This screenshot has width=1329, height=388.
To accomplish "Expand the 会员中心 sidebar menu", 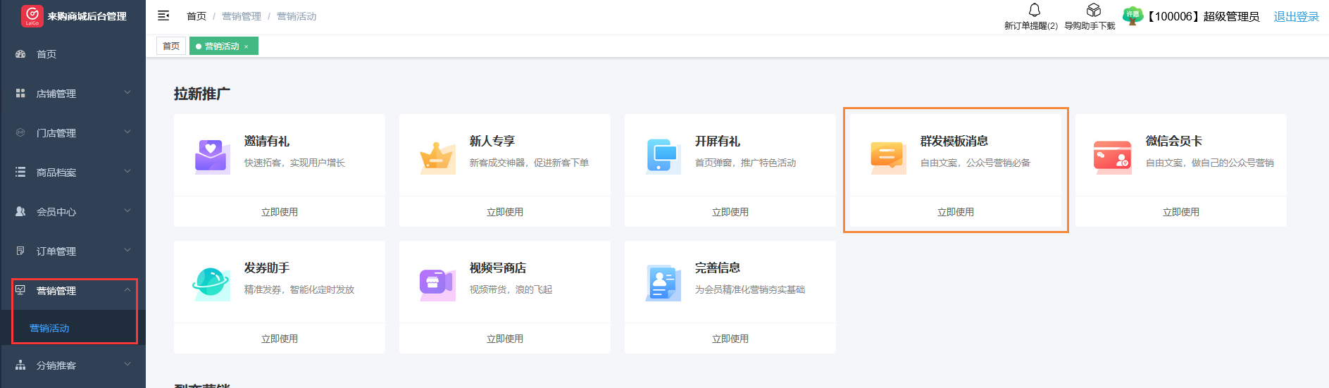I will (73, 211).
